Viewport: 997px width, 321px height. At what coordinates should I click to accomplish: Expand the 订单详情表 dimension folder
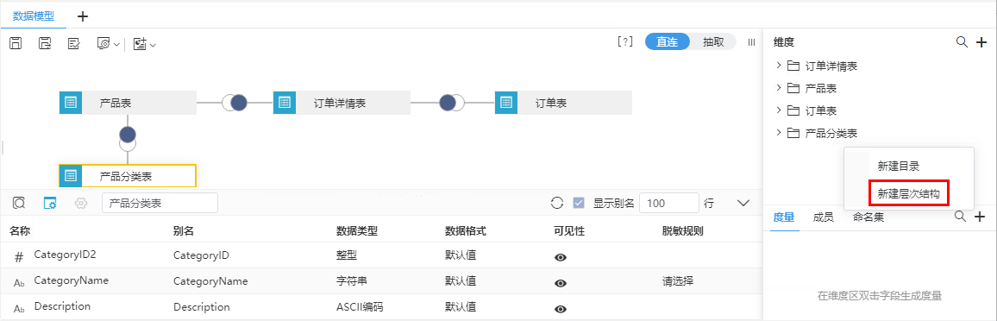tap(779, 66)
